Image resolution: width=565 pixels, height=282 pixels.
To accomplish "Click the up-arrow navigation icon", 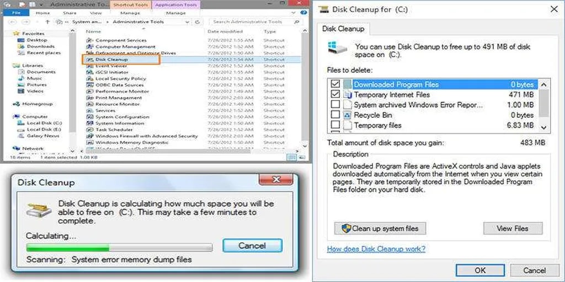I will click(x=48, y=22).
